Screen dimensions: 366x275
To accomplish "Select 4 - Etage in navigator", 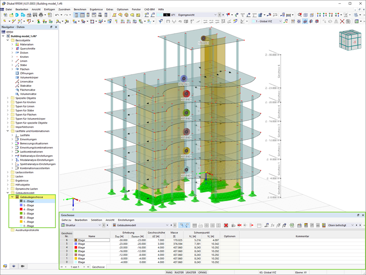I will 28,209.
